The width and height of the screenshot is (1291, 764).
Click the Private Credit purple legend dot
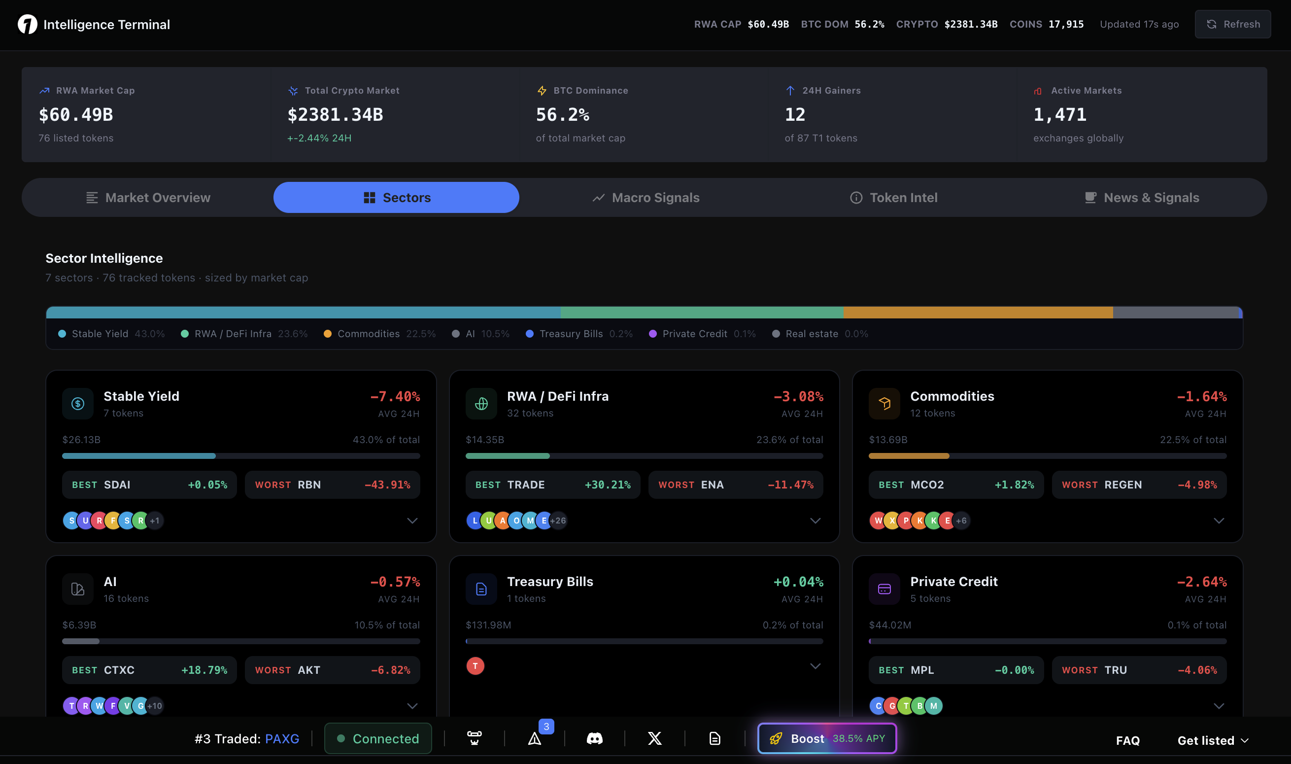point(652,334)
